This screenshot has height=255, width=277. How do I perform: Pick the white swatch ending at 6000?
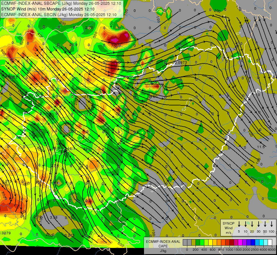(x=270, y=243)
